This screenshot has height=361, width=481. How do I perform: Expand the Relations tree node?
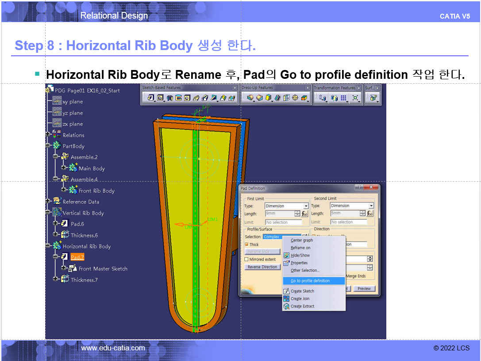click(48, 135)
